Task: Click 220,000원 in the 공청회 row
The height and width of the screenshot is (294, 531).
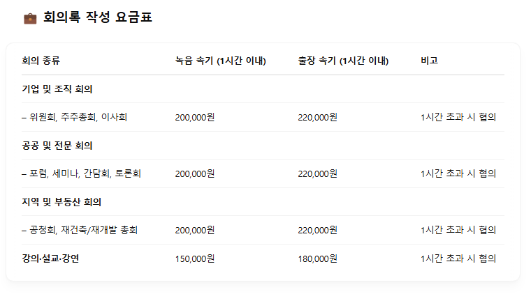Action: pyautogui.click(x=318, y=230)
